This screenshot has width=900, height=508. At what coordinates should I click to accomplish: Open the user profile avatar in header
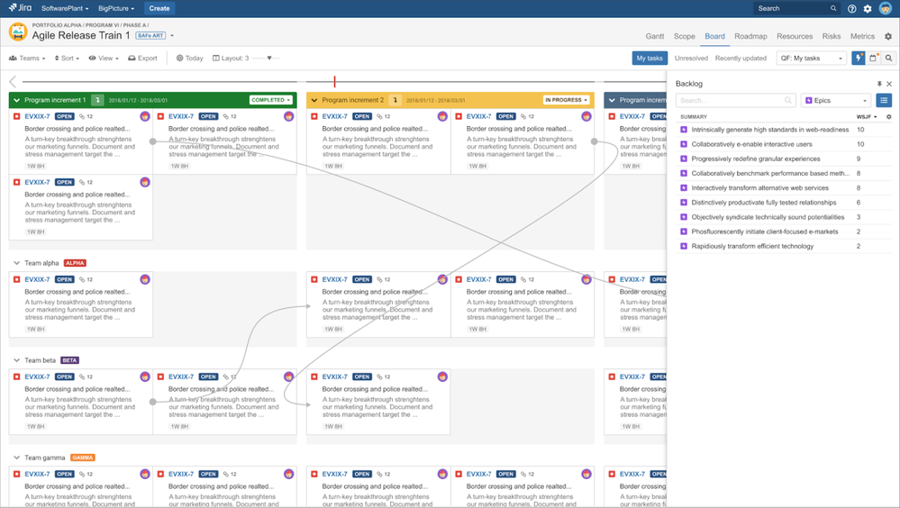pyautogui.click(x=885, y=8)
